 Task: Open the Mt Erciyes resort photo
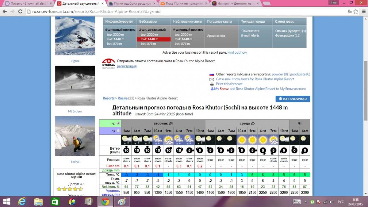75,86
